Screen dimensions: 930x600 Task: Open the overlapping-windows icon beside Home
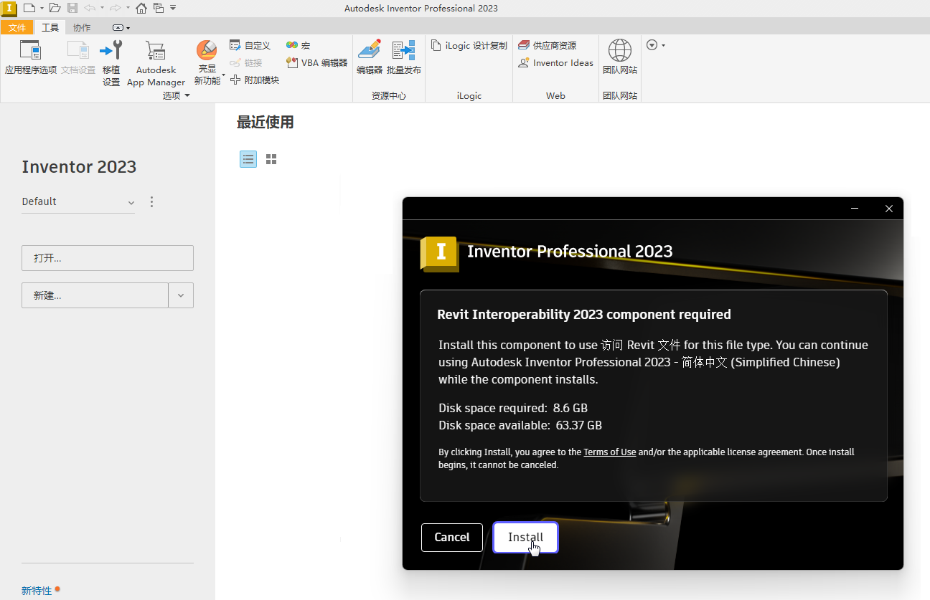(x=159, y=8)
